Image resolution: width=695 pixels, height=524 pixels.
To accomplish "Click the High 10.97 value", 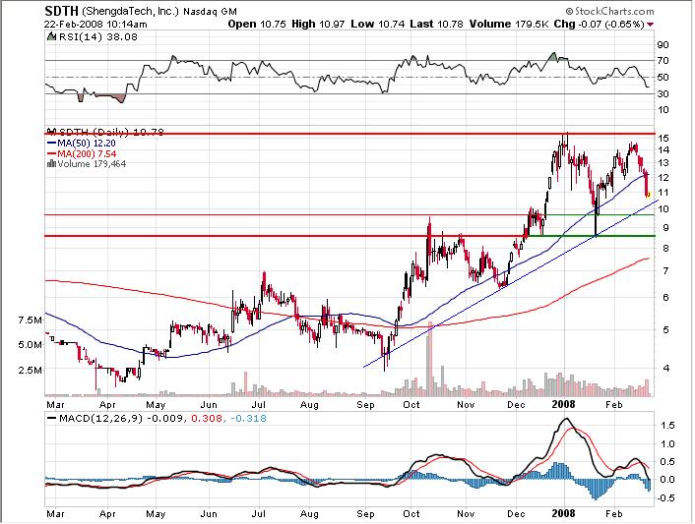I will click(x=318, y=25).
